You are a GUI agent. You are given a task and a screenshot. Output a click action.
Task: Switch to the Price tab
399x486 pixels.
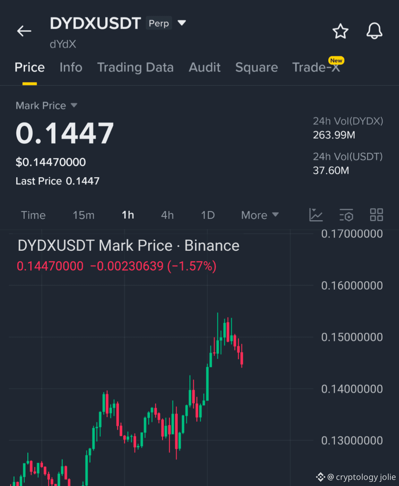(29, 67)
